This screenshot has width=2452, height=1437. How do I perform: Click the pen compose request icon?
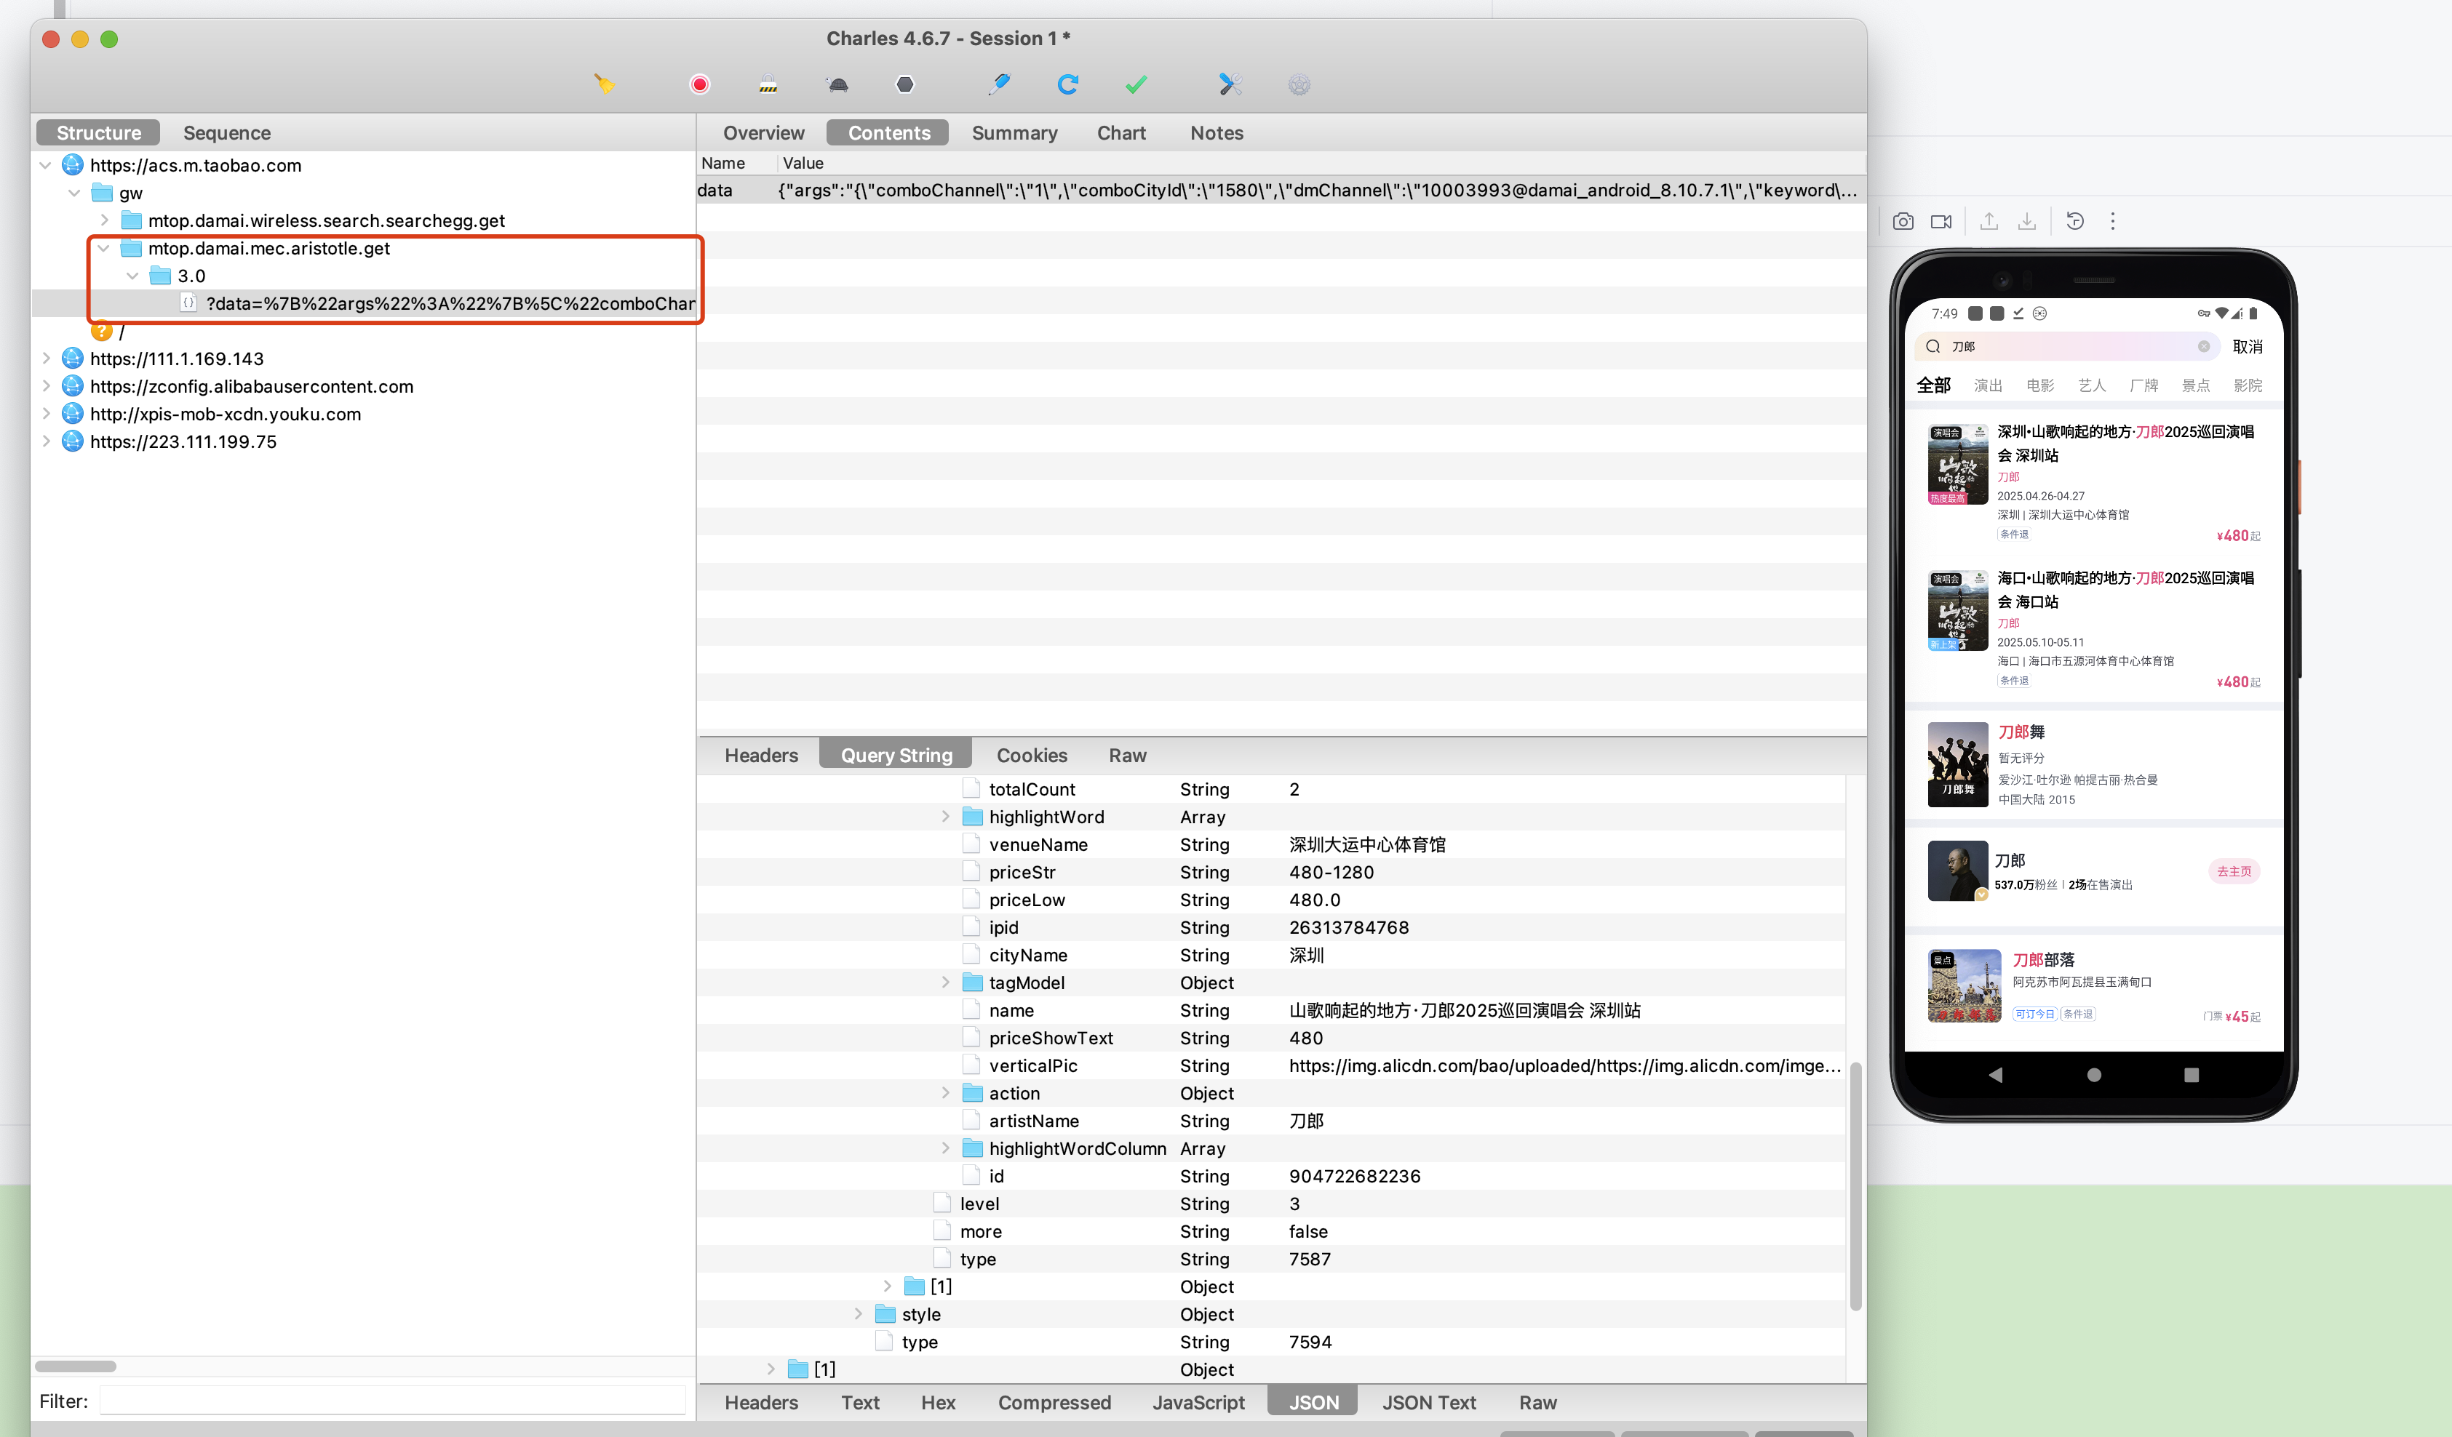click(x=999, y=84)
